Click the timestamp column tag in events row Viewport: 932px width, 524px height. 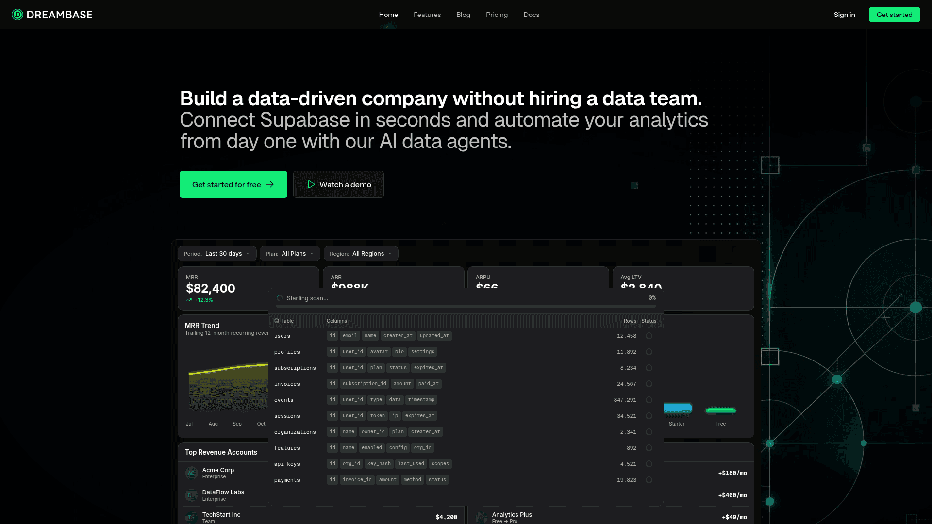421,400
